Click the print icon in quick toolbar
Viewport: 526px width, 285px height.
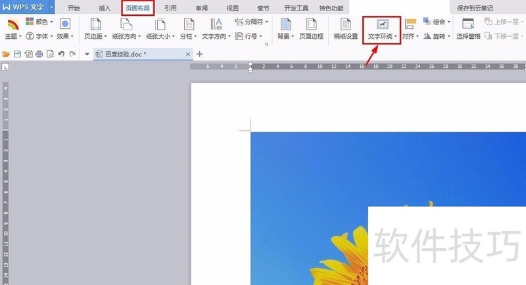point(39,53)
